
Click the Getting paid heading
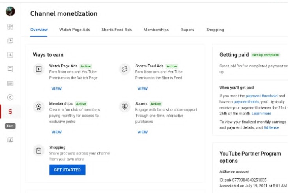coord(234,55)
